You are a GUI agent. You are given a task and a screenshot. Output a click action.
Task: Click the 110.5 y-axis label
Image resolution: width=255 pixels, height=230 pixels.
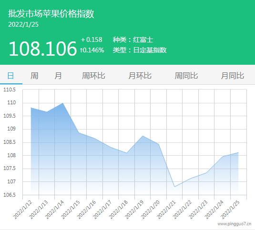pos(10,90)
